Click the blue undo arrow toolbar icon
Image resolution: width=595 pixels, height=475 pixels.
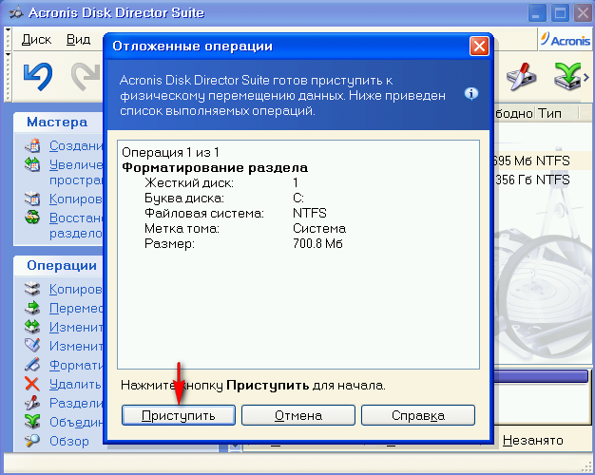(38, 76)
